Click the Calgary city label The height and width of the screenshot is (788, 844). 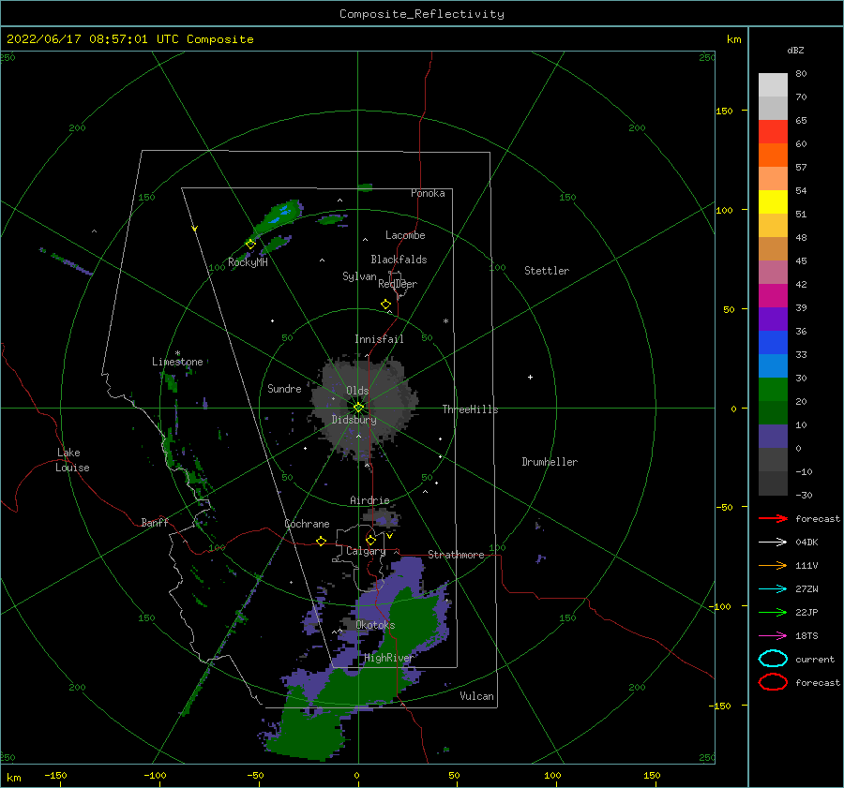click(366, 551)
